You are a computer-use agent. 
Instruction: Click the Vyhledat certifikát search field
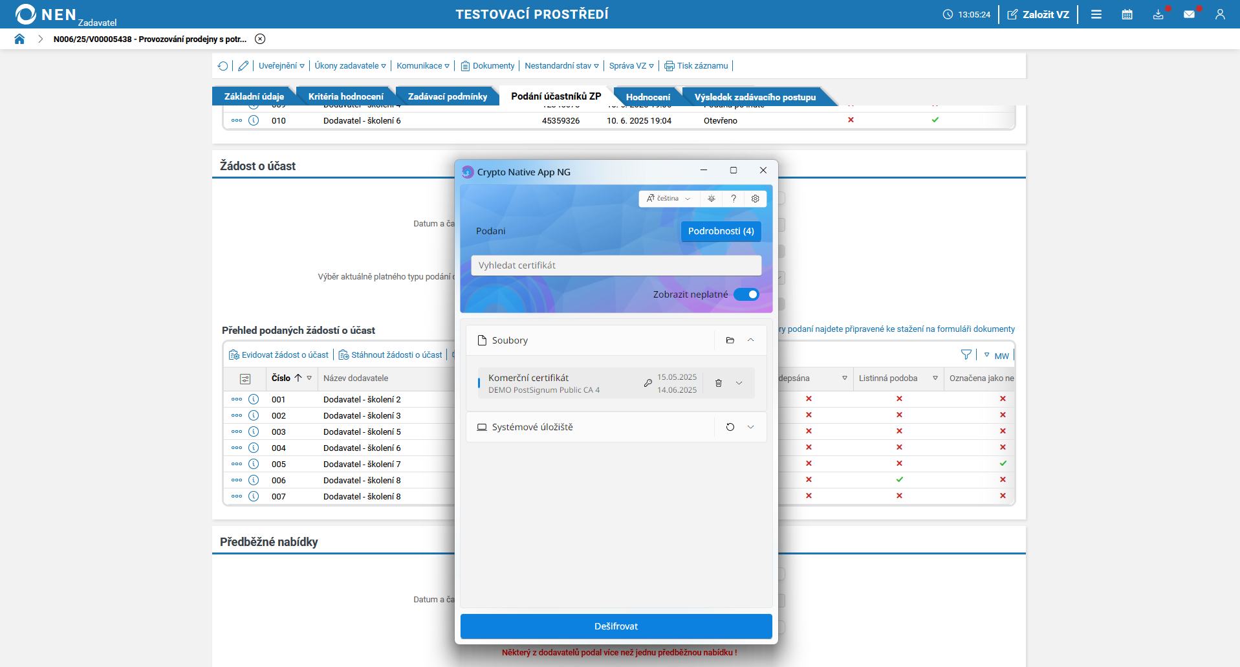pyautogui.click(x=616, y=265)
